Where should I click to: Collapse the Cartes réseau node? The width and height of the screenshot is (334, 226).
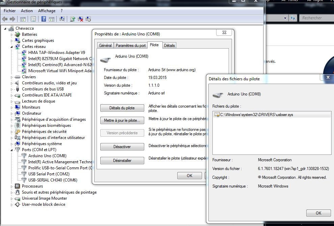click(12, 47)
